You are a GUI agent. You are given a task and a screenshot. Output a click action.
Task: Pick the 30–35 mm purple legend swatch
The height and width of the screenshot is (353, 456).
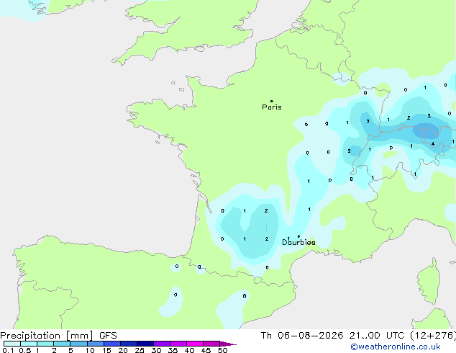coord(162,344)
